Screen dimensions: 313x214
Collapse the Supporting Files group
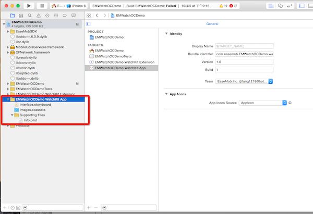click(12, 115)
